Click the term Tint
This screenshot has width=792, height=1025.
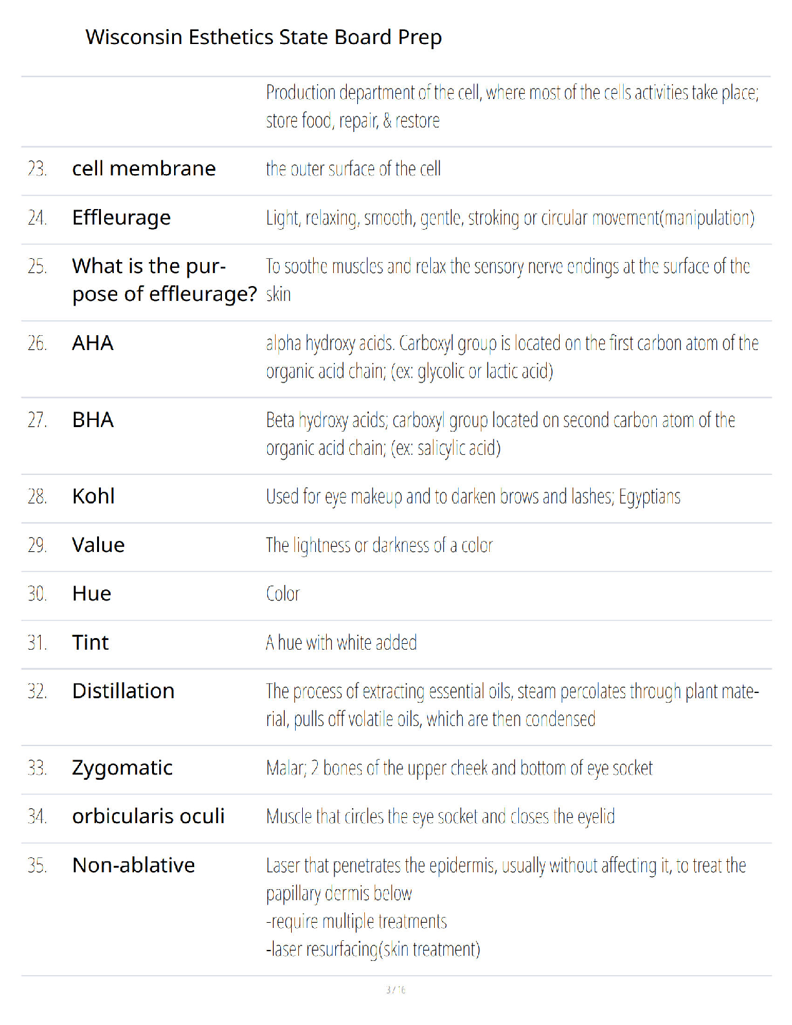90,643
